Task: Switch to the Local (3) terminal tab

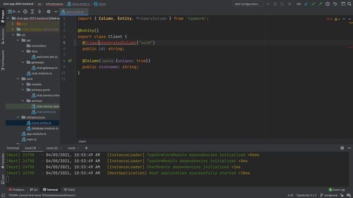Action: (30, 148)
